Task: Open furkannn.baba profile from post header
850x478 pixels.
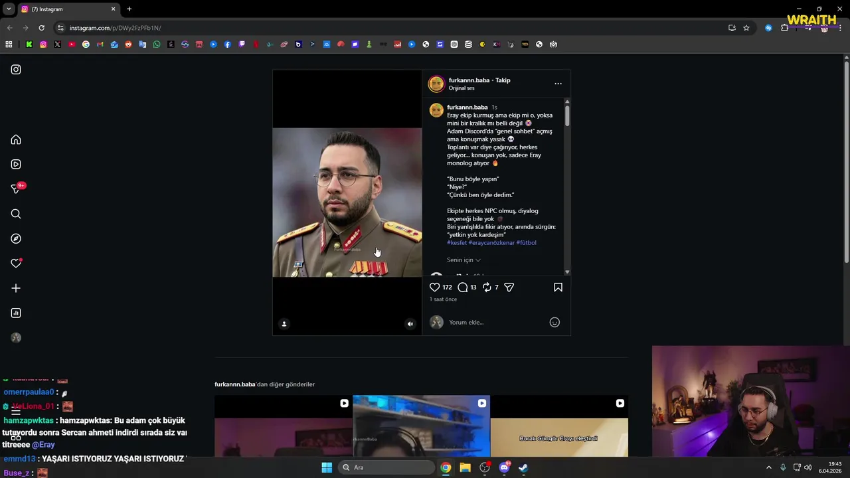Action: coord(469,80)
